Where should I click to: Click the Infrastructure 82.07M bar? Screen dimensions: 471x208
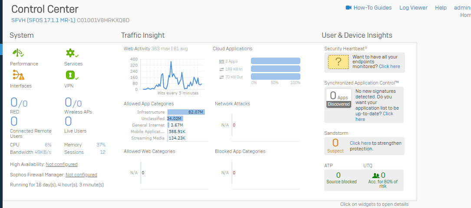(186, 112)
